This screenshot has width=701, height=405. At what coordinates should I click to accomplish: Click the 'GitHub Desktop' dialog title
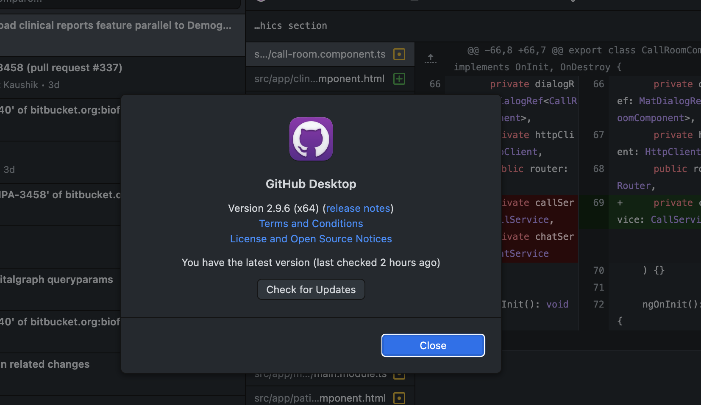(x=311, y=184)
